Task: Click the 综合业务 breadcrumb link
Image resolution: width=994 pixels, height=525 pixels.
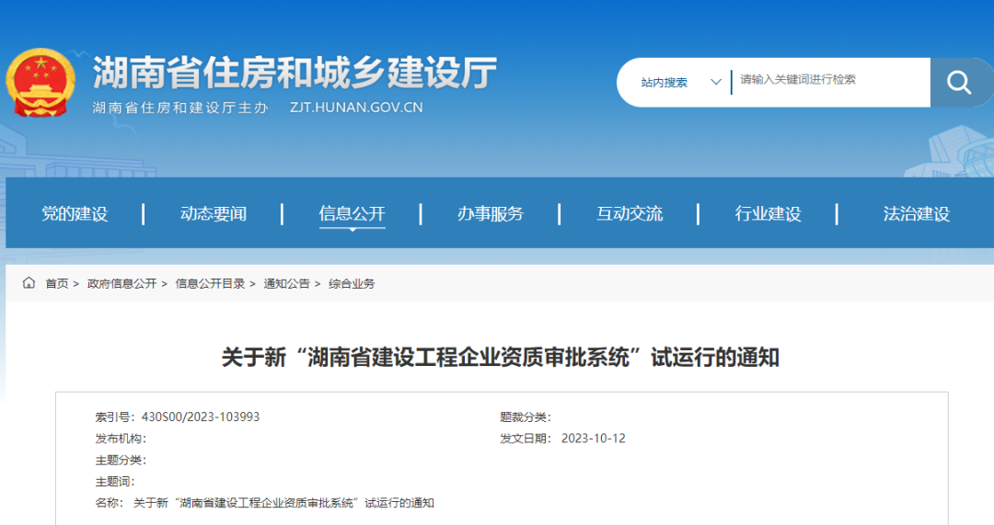Action: (352, 284)
